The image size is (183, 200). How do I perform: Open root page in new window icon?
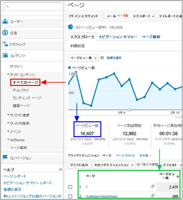(x=153, y=186)
